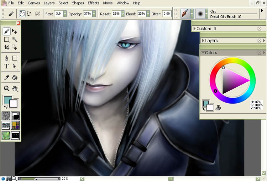This screenshot has width=267, height=181.
Task: Choose the Pen shape tool
Action: (x=6, y=58)
